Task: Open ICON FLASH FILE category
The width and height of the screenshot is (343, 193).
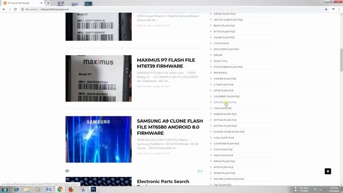Action: (x=223, y=150)
